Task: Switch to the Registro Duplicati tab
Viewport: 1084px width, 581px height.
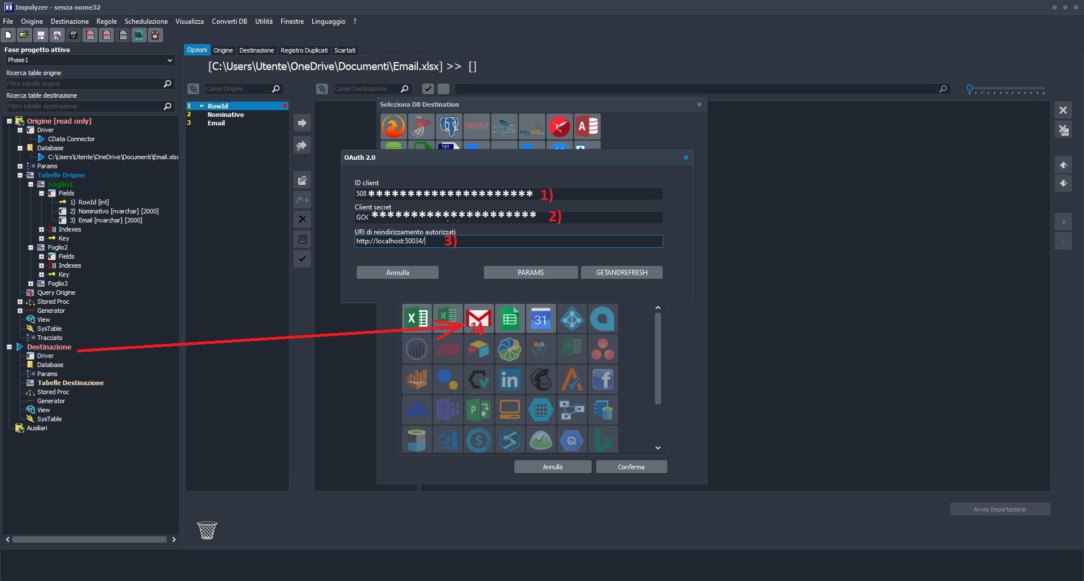Action: [304, 50]
